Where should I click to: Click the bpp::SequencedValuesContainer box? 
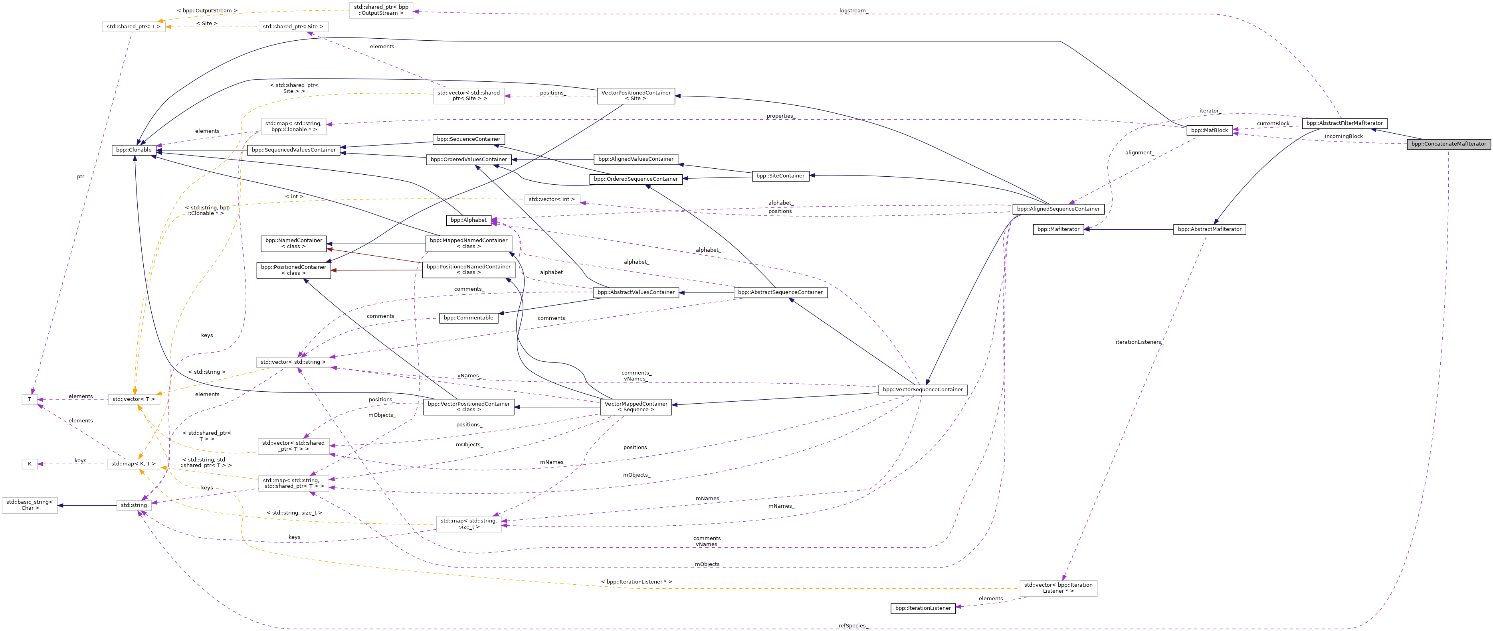tap(294, 150)
